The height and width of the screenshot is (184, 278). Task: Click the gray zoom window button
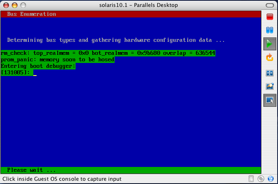click(x=23, y=5)
